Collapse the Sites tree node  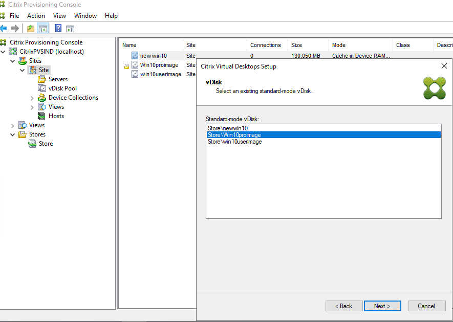pos(13,61)
